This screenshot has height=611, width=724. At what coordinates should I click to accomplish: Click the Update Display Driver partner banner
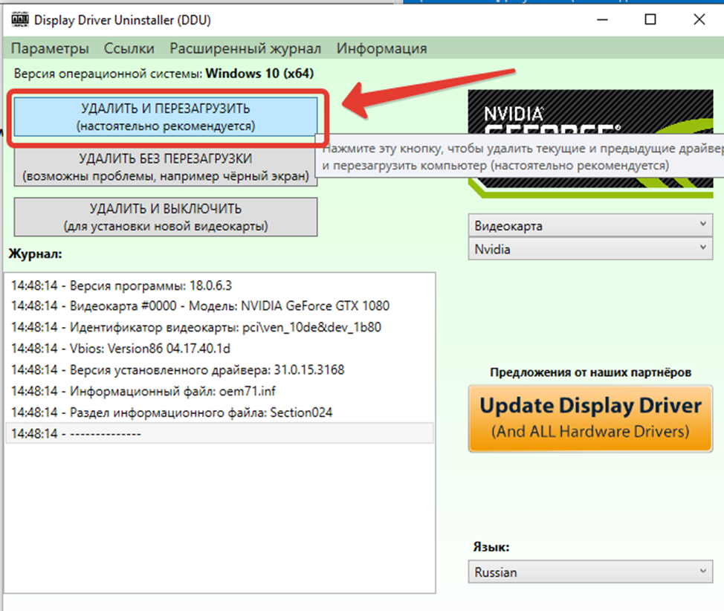(590, 418)
